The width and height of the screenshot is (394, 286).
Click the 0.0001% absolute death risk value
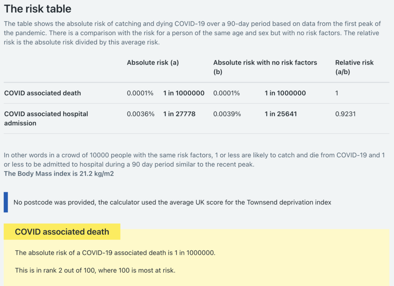point(140,93)
